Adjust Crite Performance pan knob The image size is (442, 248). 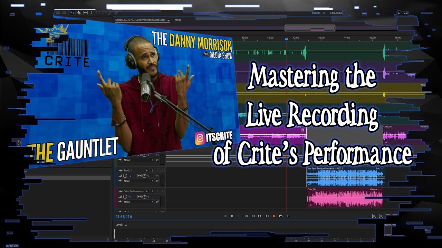point(144,197)
